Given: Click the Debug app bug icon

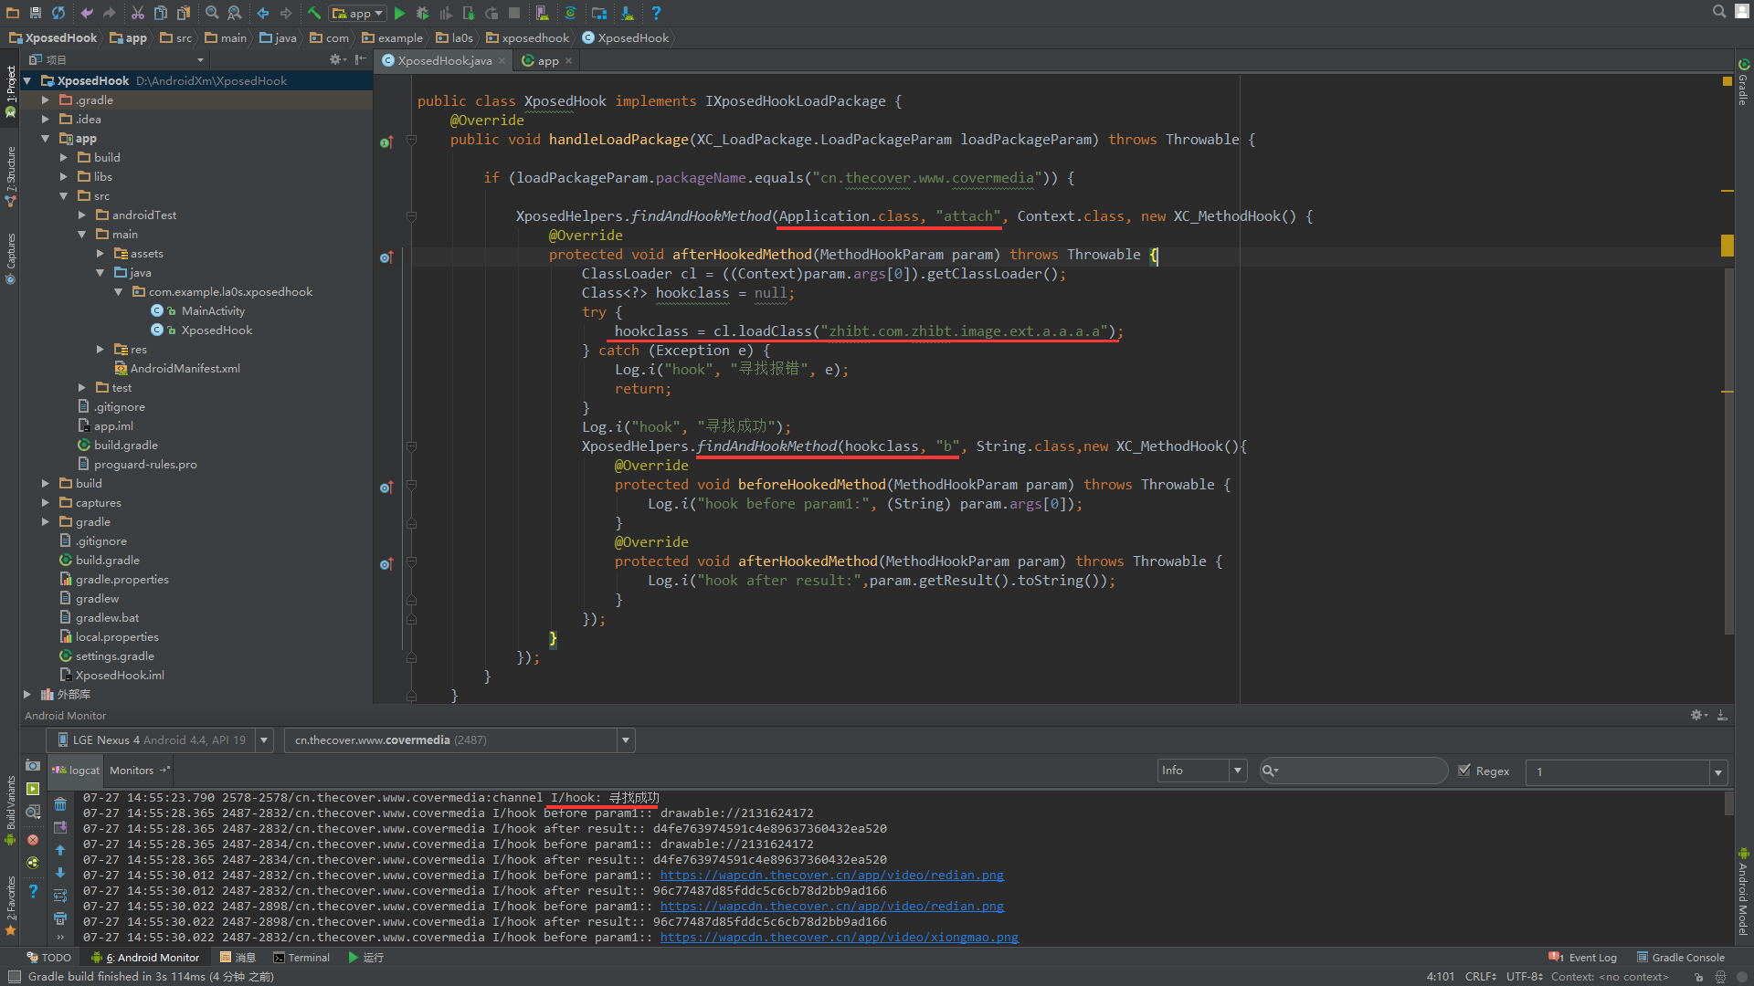Looking at the screenshot, I should [x=422, y=13].
